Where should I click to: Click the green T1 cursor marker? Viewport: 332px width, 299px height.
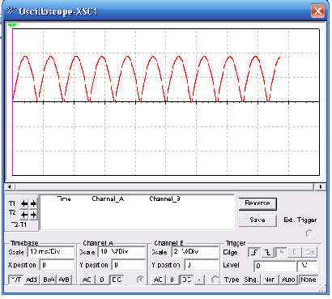(12, 26)
